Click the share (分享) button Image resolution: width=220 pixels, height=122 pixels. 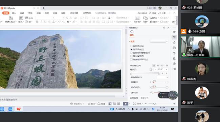tap(162, 13)
